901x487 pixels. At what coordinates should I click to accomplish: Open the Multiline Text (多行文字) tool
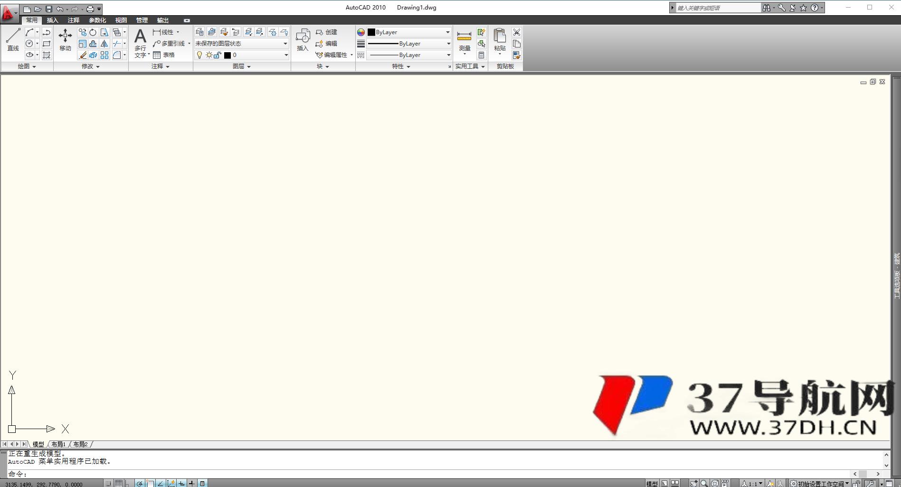click(x=140, y=43)
